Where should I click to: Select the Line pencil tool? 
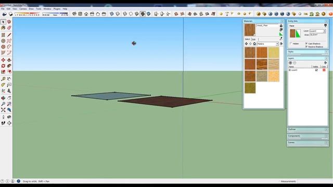pyautogui.click(x=9, y=35)
